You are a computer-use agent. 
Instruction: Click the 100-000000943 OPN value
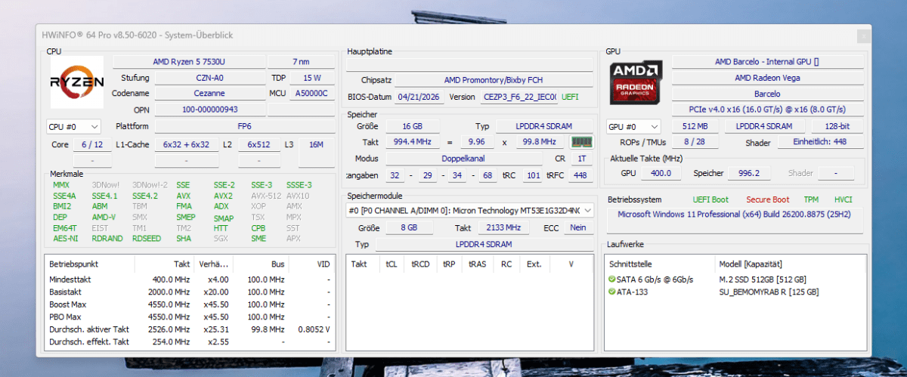pos(209,110)
